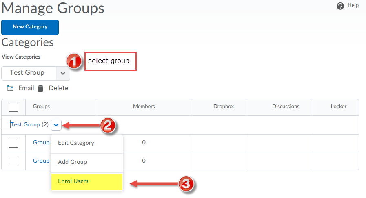366x198 pixels.
Task: Open the View Categories Test Group dropdown
Action: tap(36, 73)
